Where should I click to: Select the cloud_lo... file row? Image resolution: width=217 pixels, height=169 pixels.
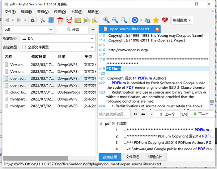[50, 92]
